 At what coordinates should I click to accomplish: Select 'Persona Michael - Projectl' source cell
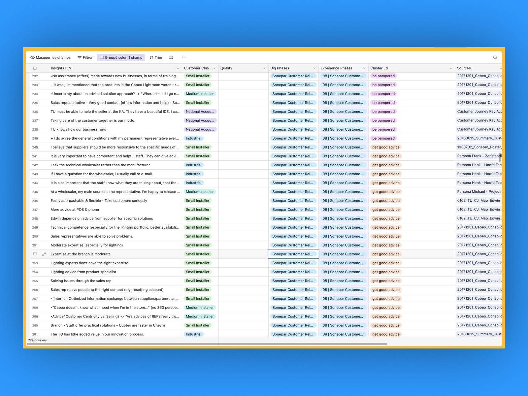(478, 192)
